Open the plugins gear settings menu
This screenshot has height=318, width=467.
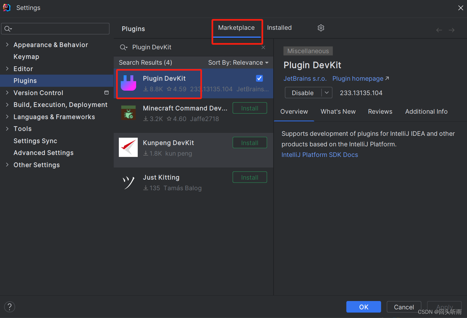click(x=321, y=28)
